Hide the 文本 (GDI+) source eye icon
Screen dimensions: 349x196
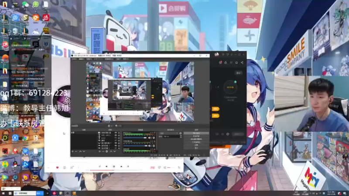[x=116, y=135]
